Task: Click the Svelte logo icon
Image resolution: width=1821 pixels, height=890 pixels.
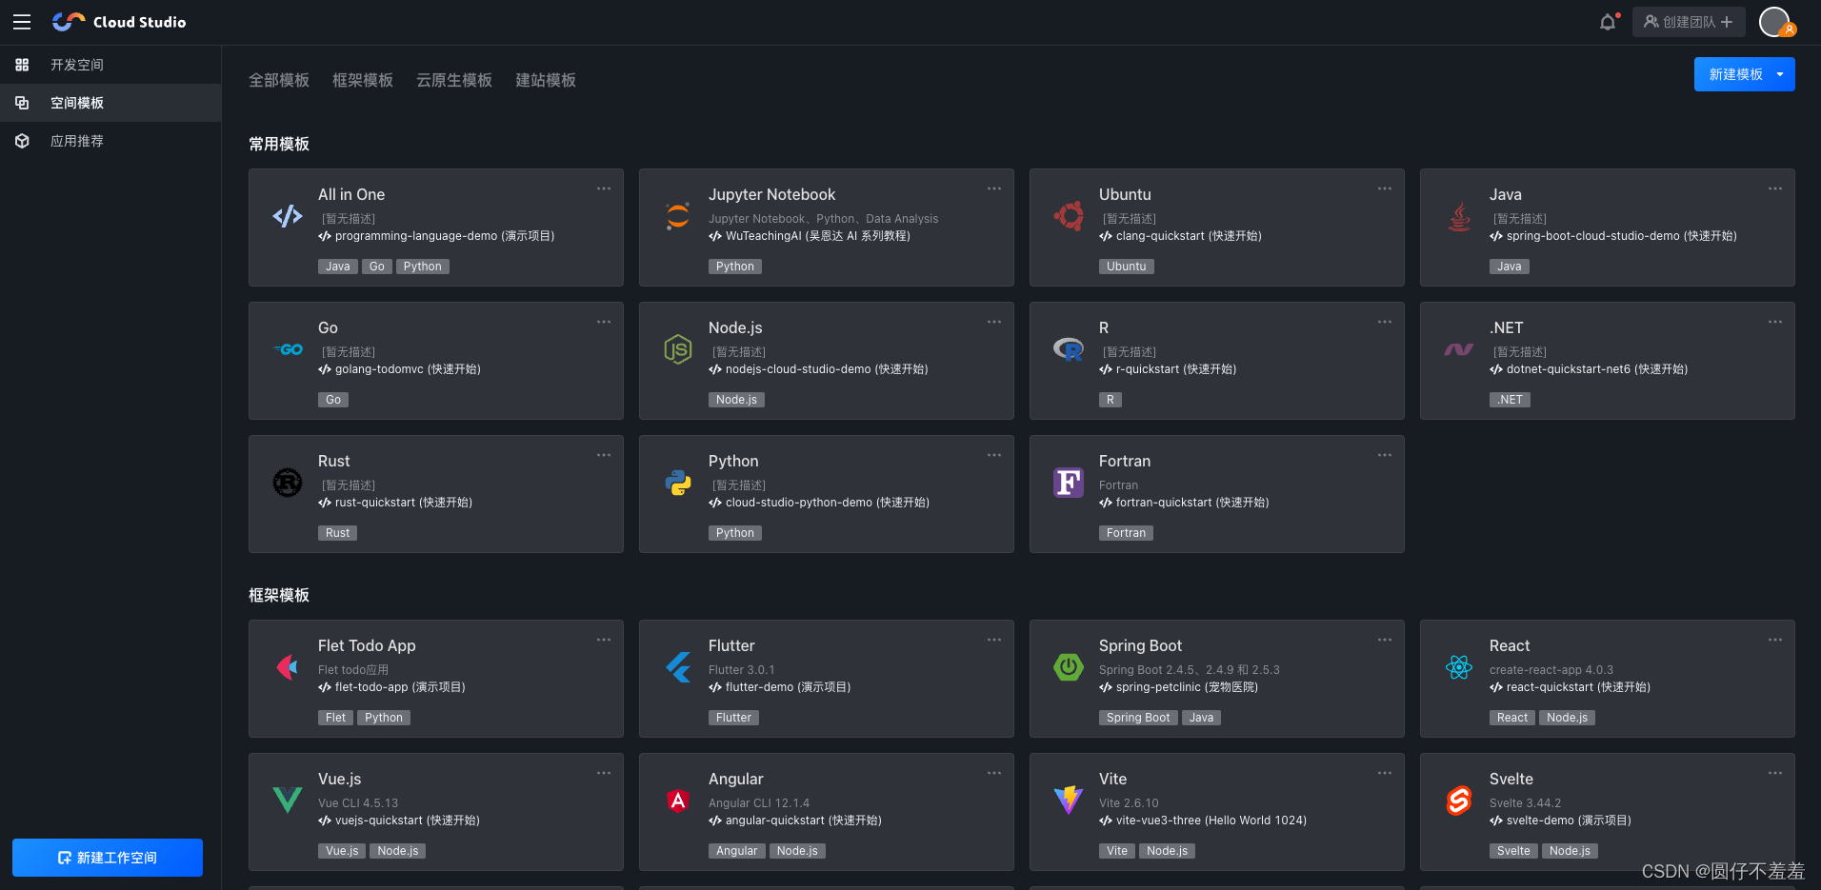Action: tap(1459, 801)
